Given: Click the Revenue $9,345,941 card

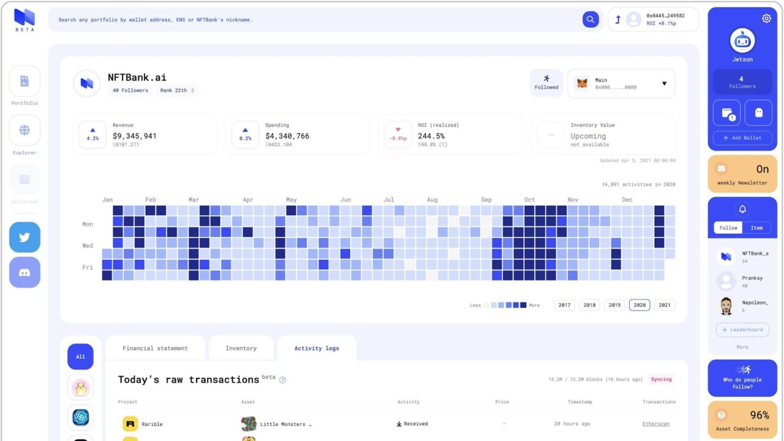Looking at the screenshot, I should 145,135.
